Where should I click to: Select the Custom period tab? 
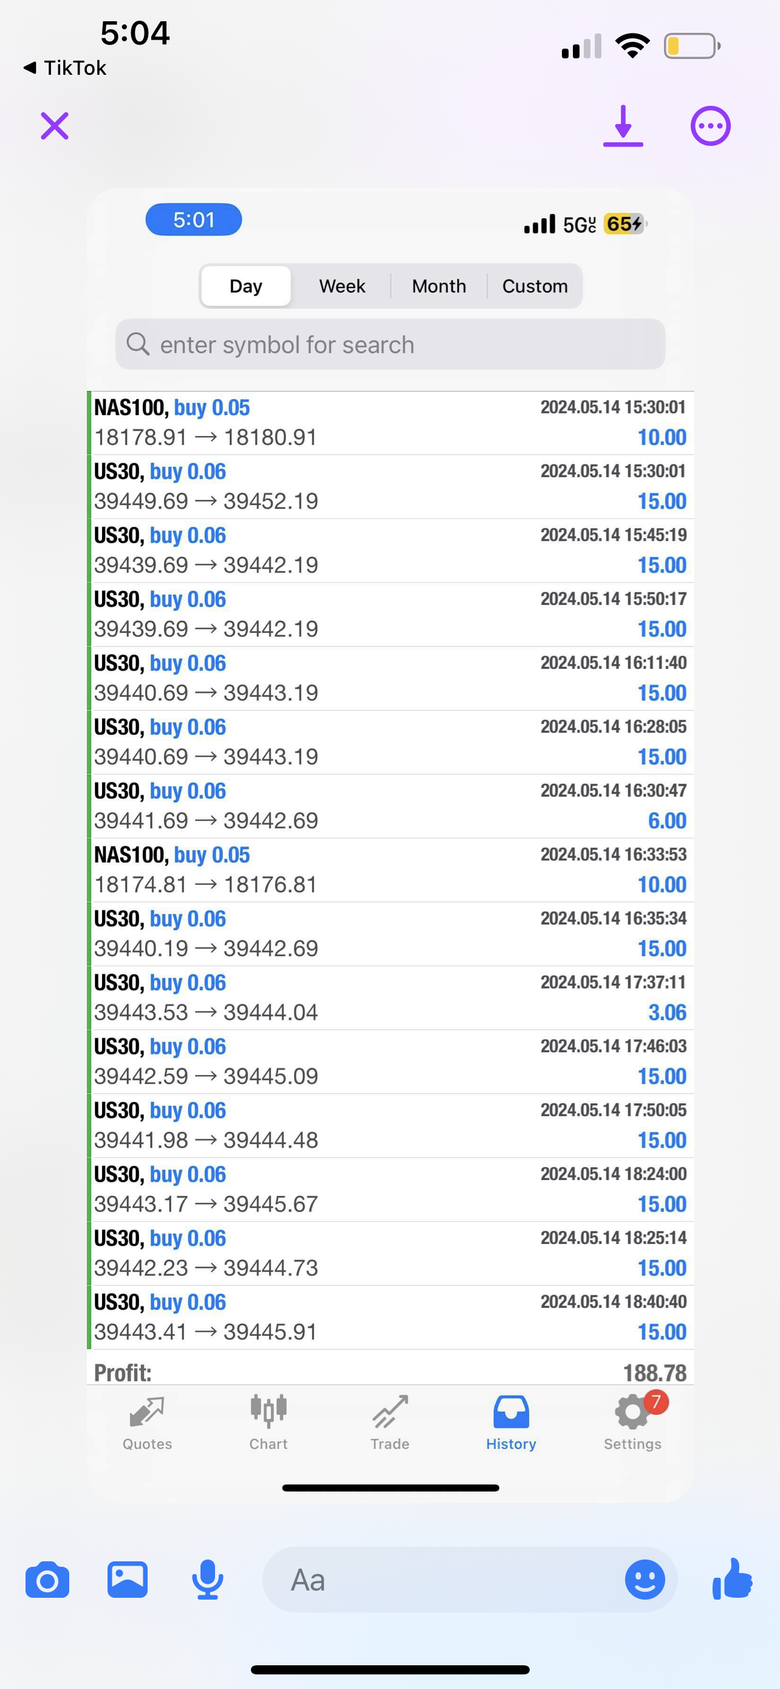pos(535,286)
